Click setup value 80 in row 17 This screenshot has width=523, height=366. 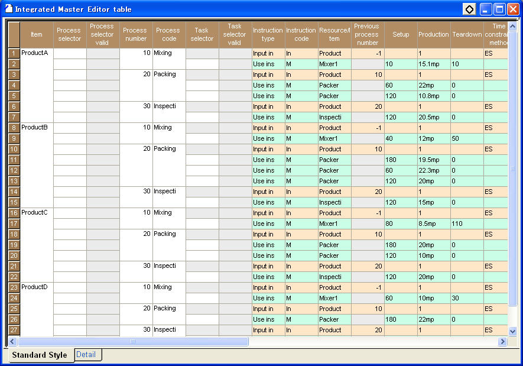point(401,224)
